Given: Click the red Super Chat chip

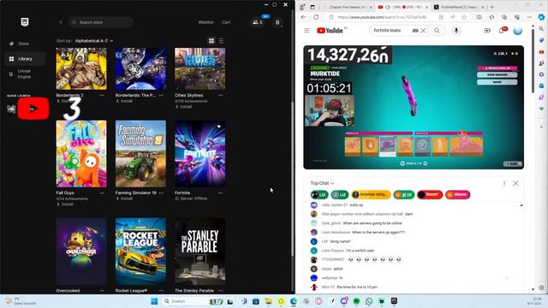Looking at the screenshot, I should 430,194.
